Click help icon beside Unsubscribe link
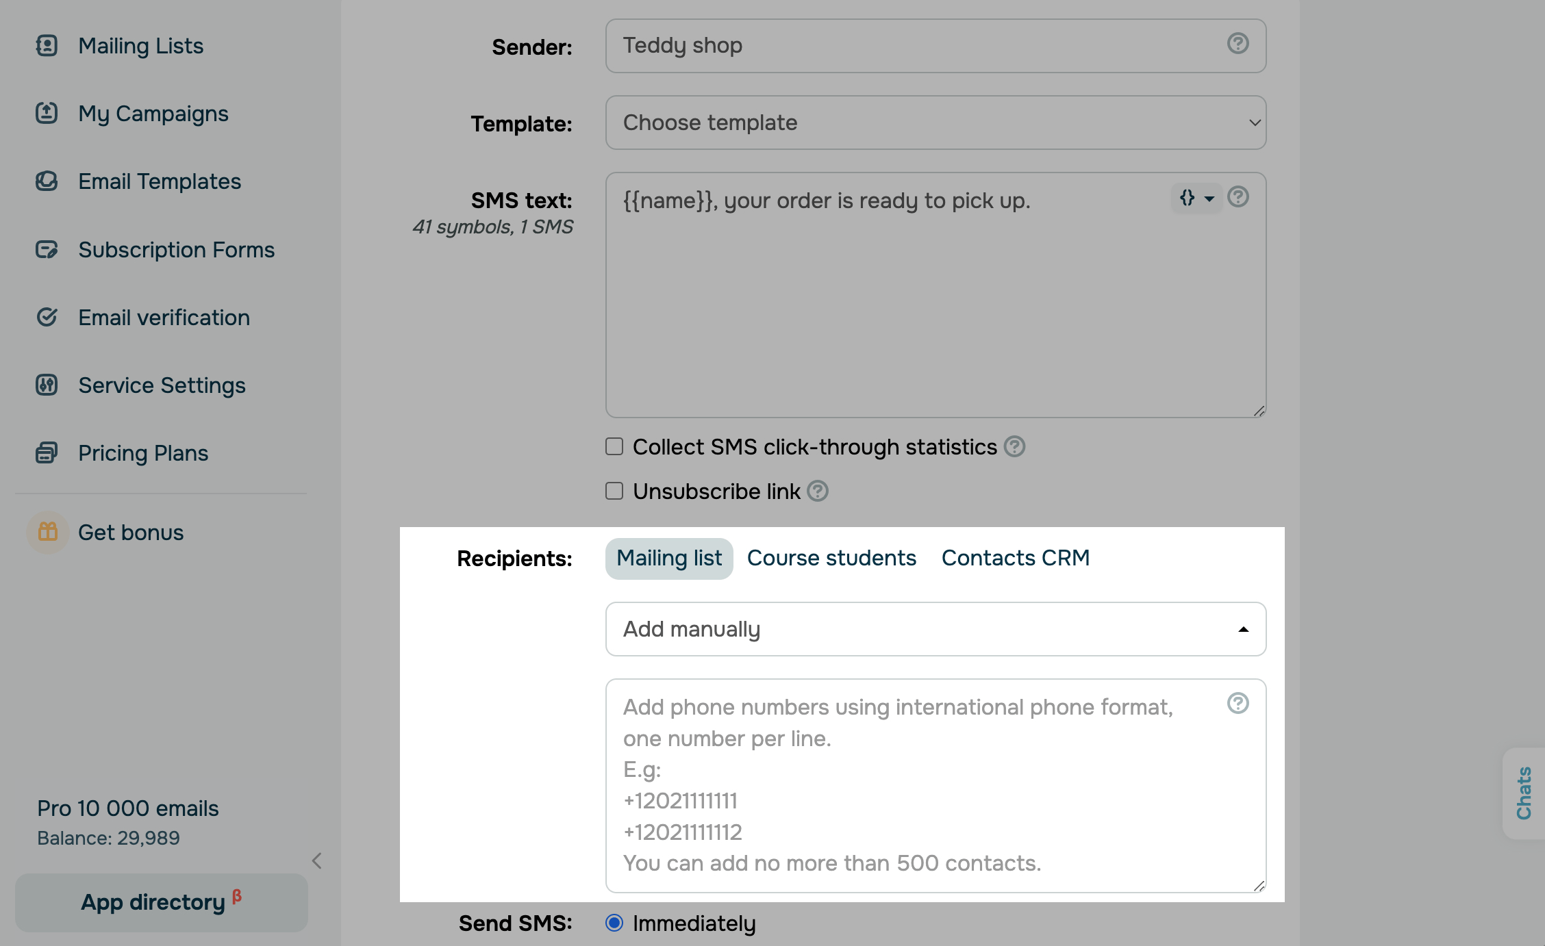 (818, 491)
